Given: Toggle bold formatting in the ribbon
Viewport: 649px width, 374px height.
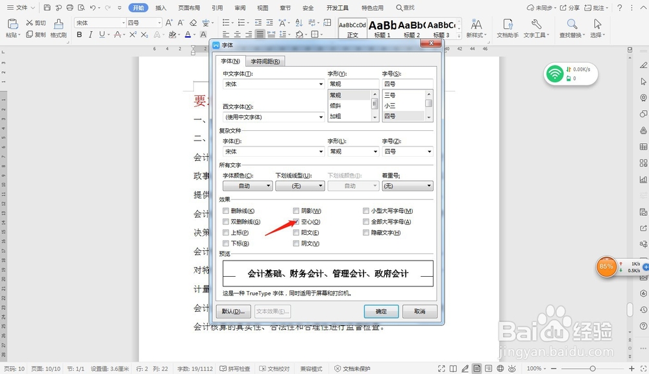Looking at the screenshot, I should click(x=79, y=33).
